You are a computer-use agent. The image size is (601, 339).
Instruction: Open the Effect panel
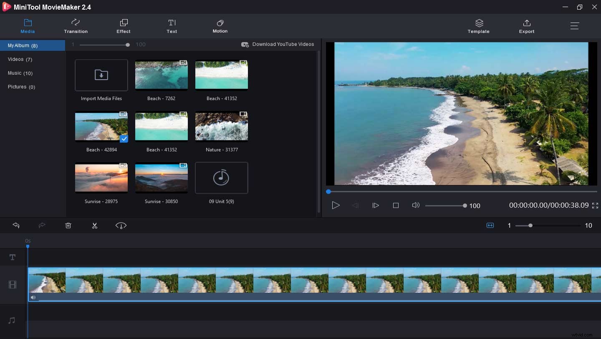[x=123, y=26]
